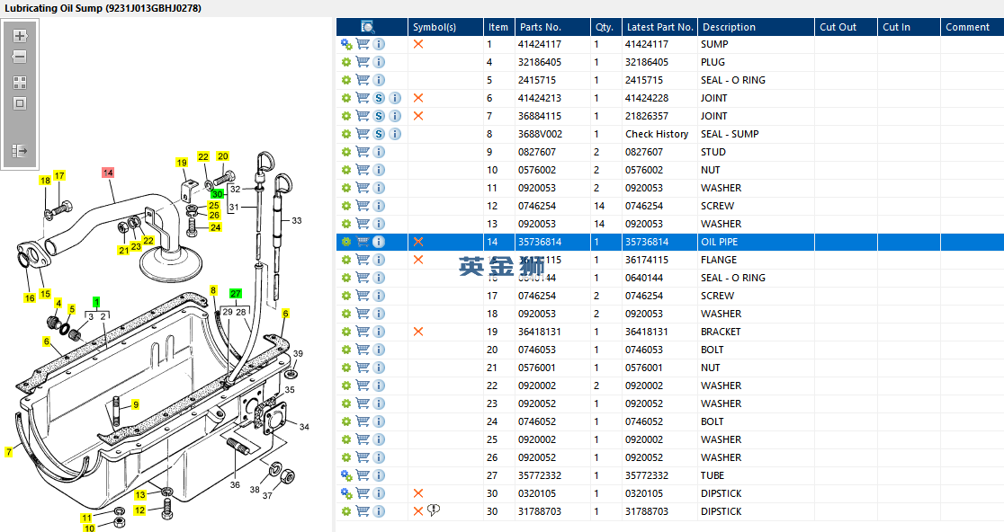1004x532 pixels.
Task: Click assembly gears icon on SUMP row
Action: [x=346, y=44]
